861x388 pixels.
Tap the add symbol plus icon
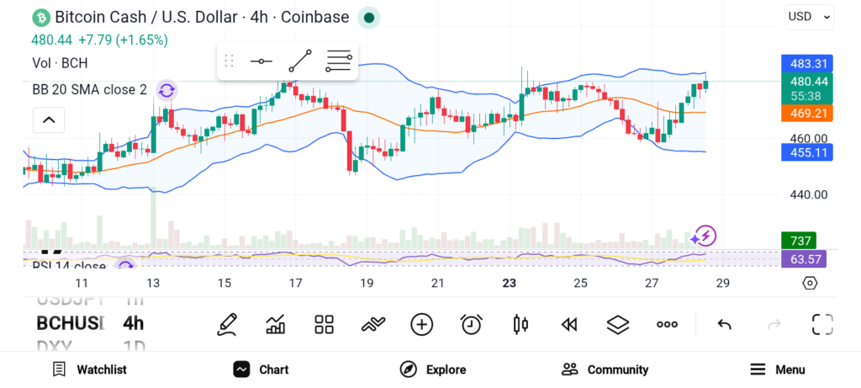tap(421, 324)
